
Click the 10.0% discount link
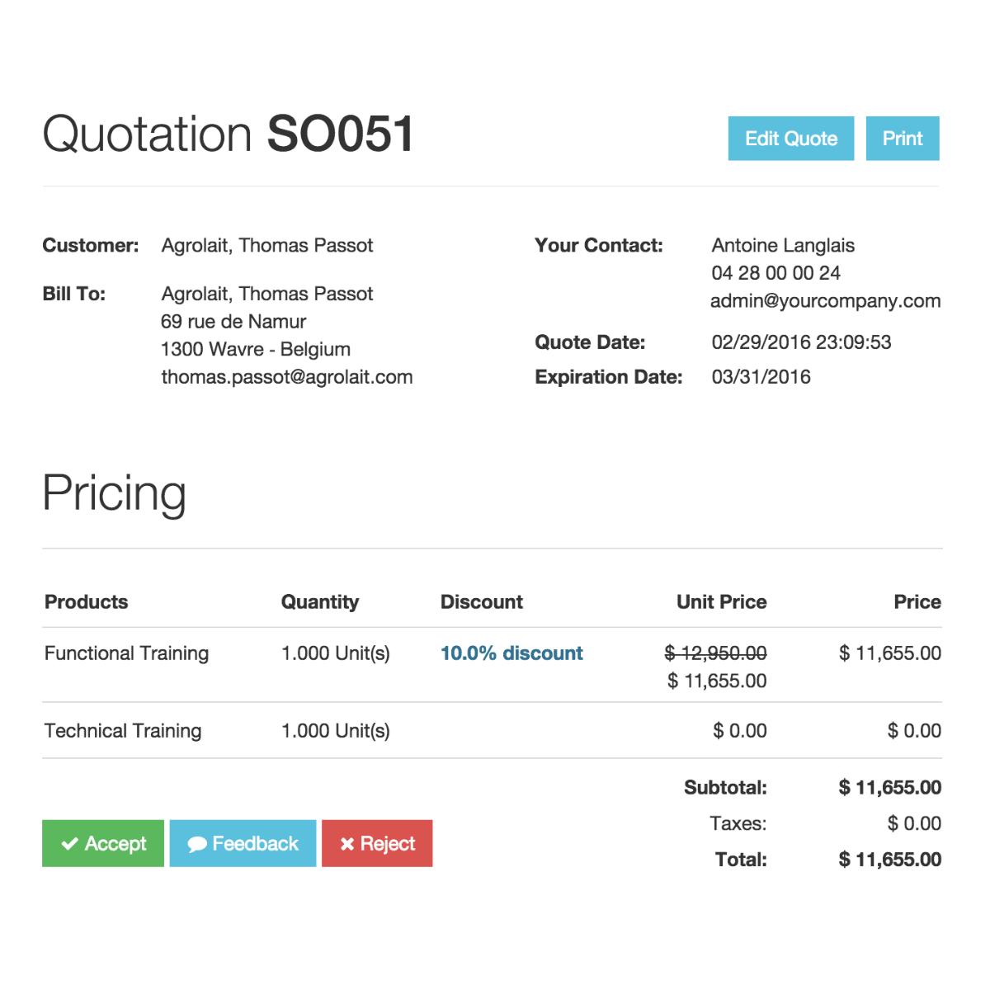click(511, 653)
